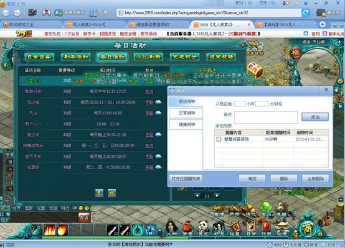Open the panda pet icon
This screenshot has height=248, width=345.
(x=203, y=227)
